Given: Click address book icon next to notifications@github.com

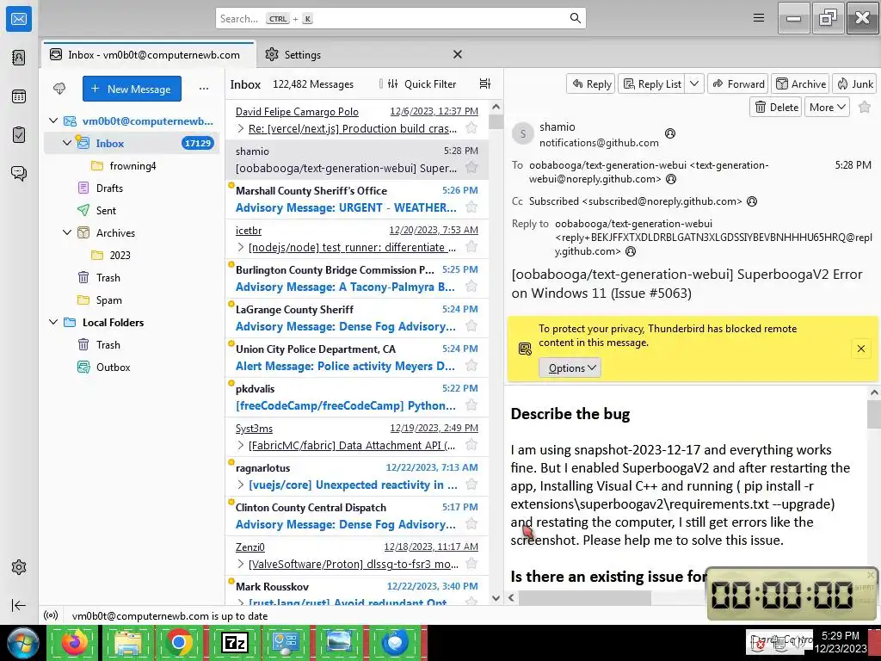Looking at the screenshot, I should point(669,133).
